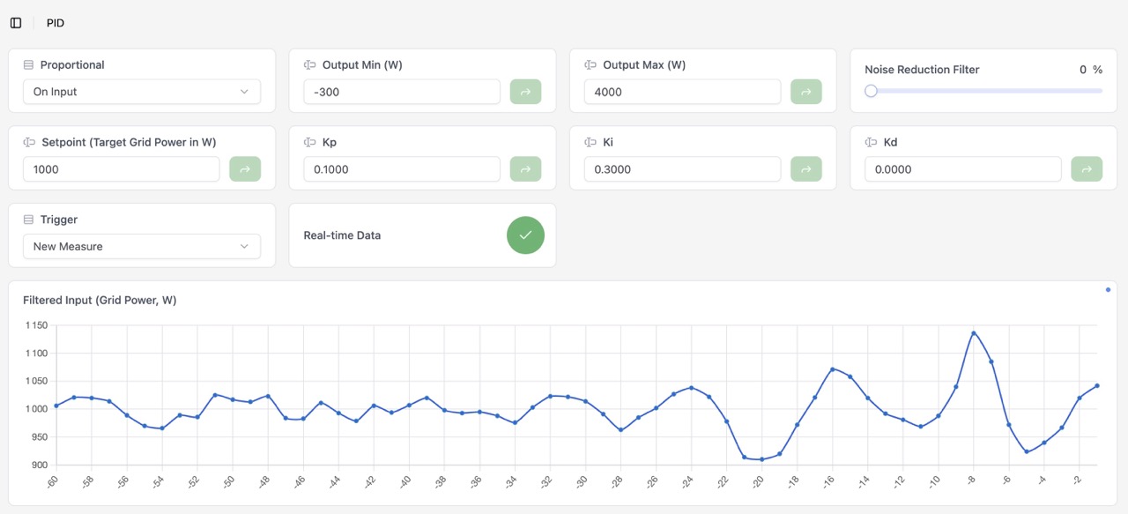Click the Kp value input field

(x=401, y=169)
